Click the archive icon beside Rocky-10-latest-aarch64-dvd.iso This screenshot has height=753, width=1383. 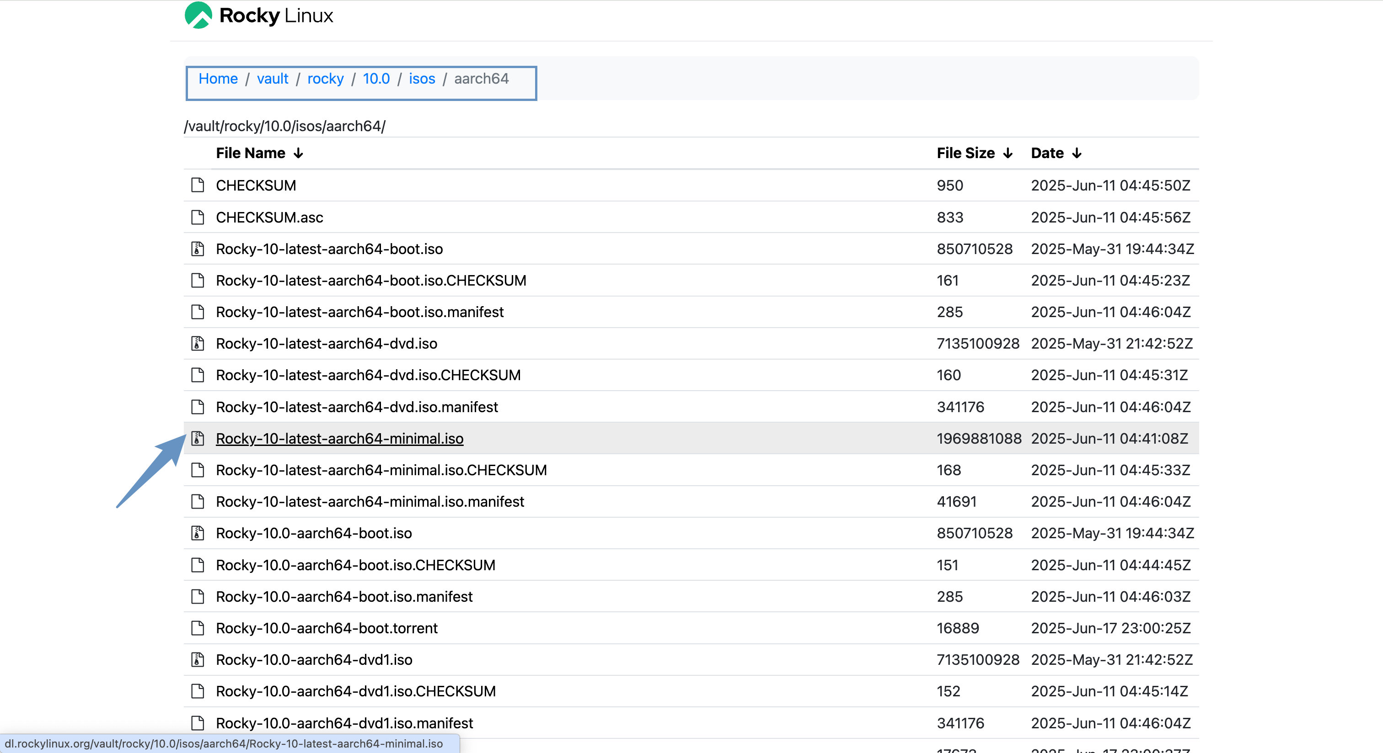coord(198,343)
